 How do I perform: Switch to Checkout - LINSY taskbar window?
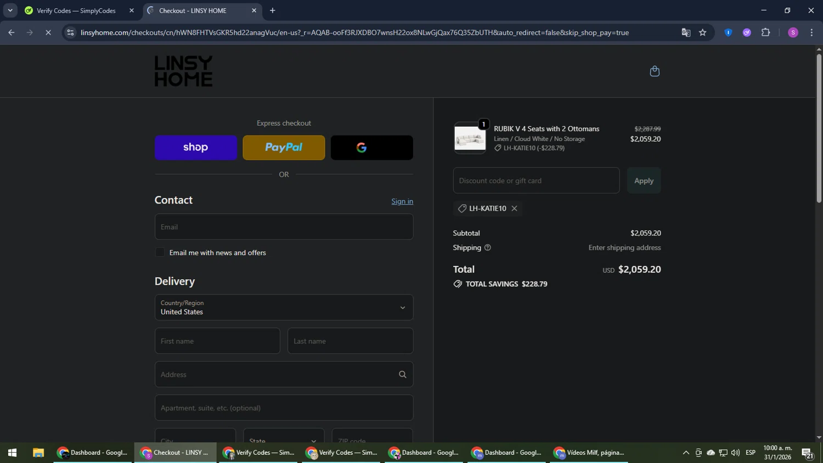click(176, 453)
